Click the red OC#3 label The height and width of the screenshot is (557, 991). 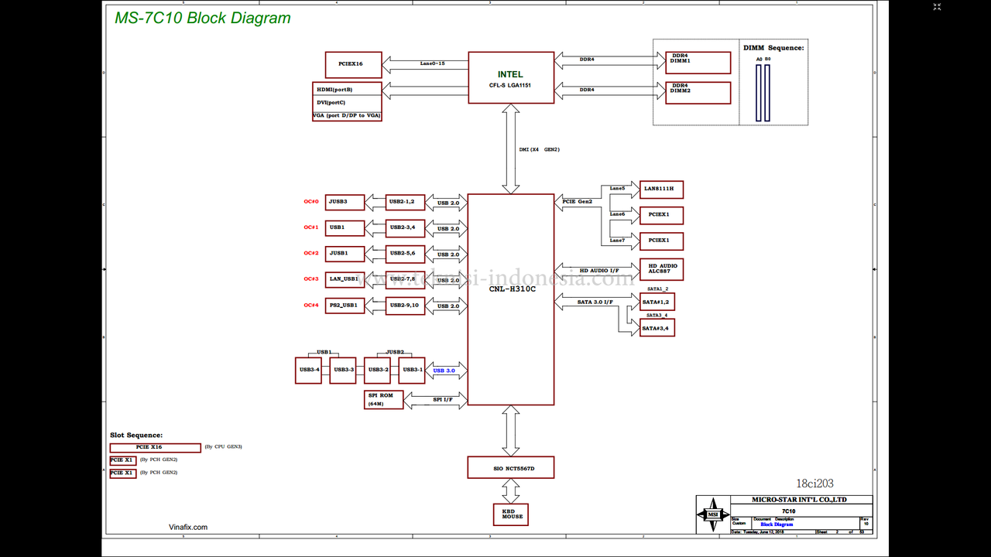click(x=311, y=278)
